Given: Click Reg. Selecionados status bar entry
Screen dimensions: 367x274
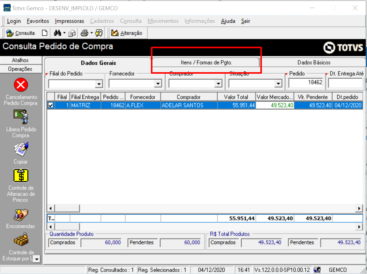Looking at the screenshot, I should [162, 270].
